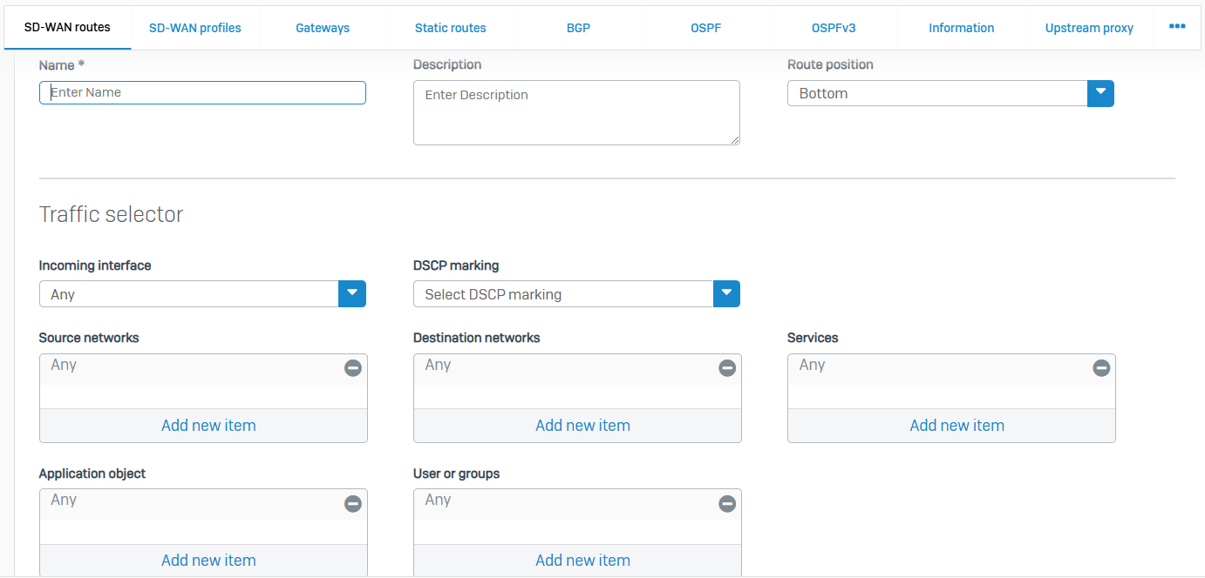Switch to the SD-WAN profiles tab
The height and width of the screenshot is (578, 1205).
(195, 28)
